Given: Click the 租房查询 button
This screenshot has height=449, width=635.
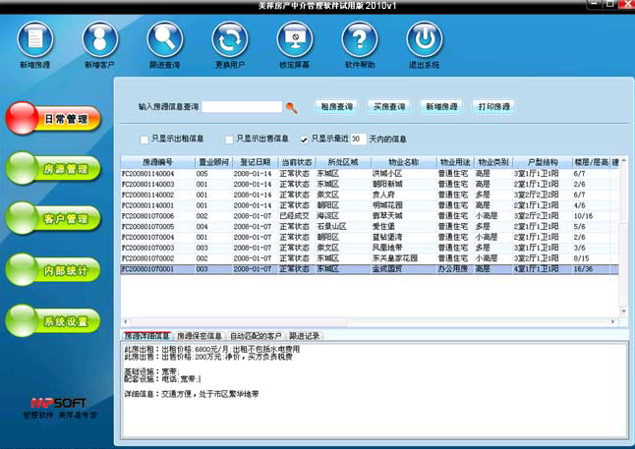Looking at the screenshot, I should pyautogui.click(x=336, y=107).
